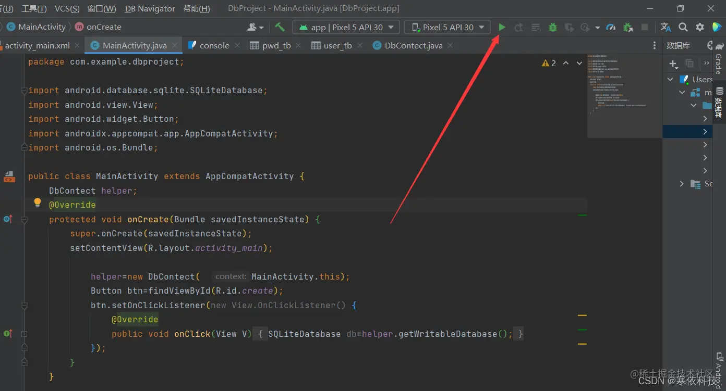Click the Profile app icon

pos(586,27)
